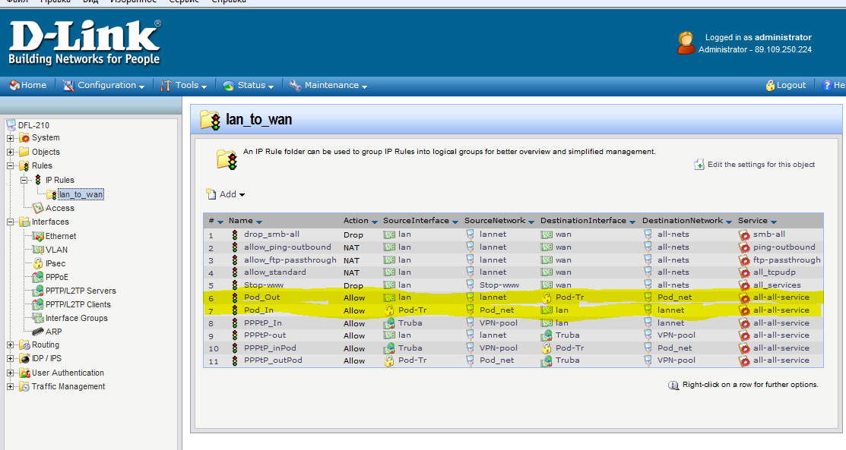Expand the IDP / IPS tree node
Screen dimensions: 846x450
pyautogui.click(x=10, y=358)
